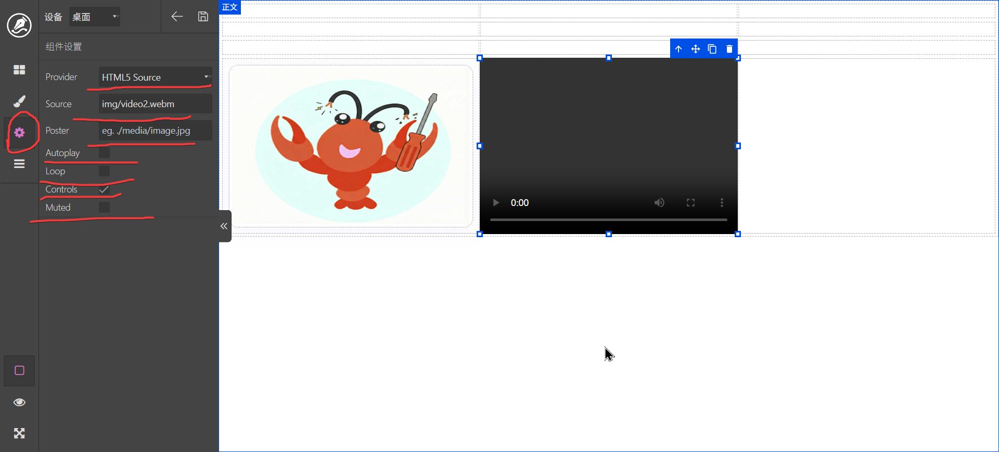Enable the Loop checkbox
This screenshot has width=999, height=452.
[104, 171]
